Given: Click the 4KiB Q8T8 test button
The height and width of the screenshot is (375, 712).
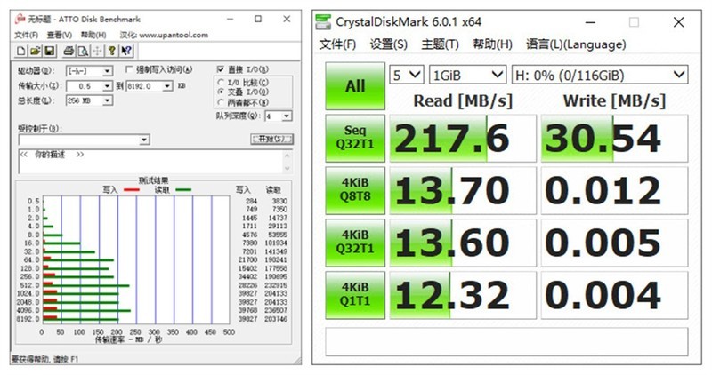Looking at the screenshot, I should click(x=355, y=190).
